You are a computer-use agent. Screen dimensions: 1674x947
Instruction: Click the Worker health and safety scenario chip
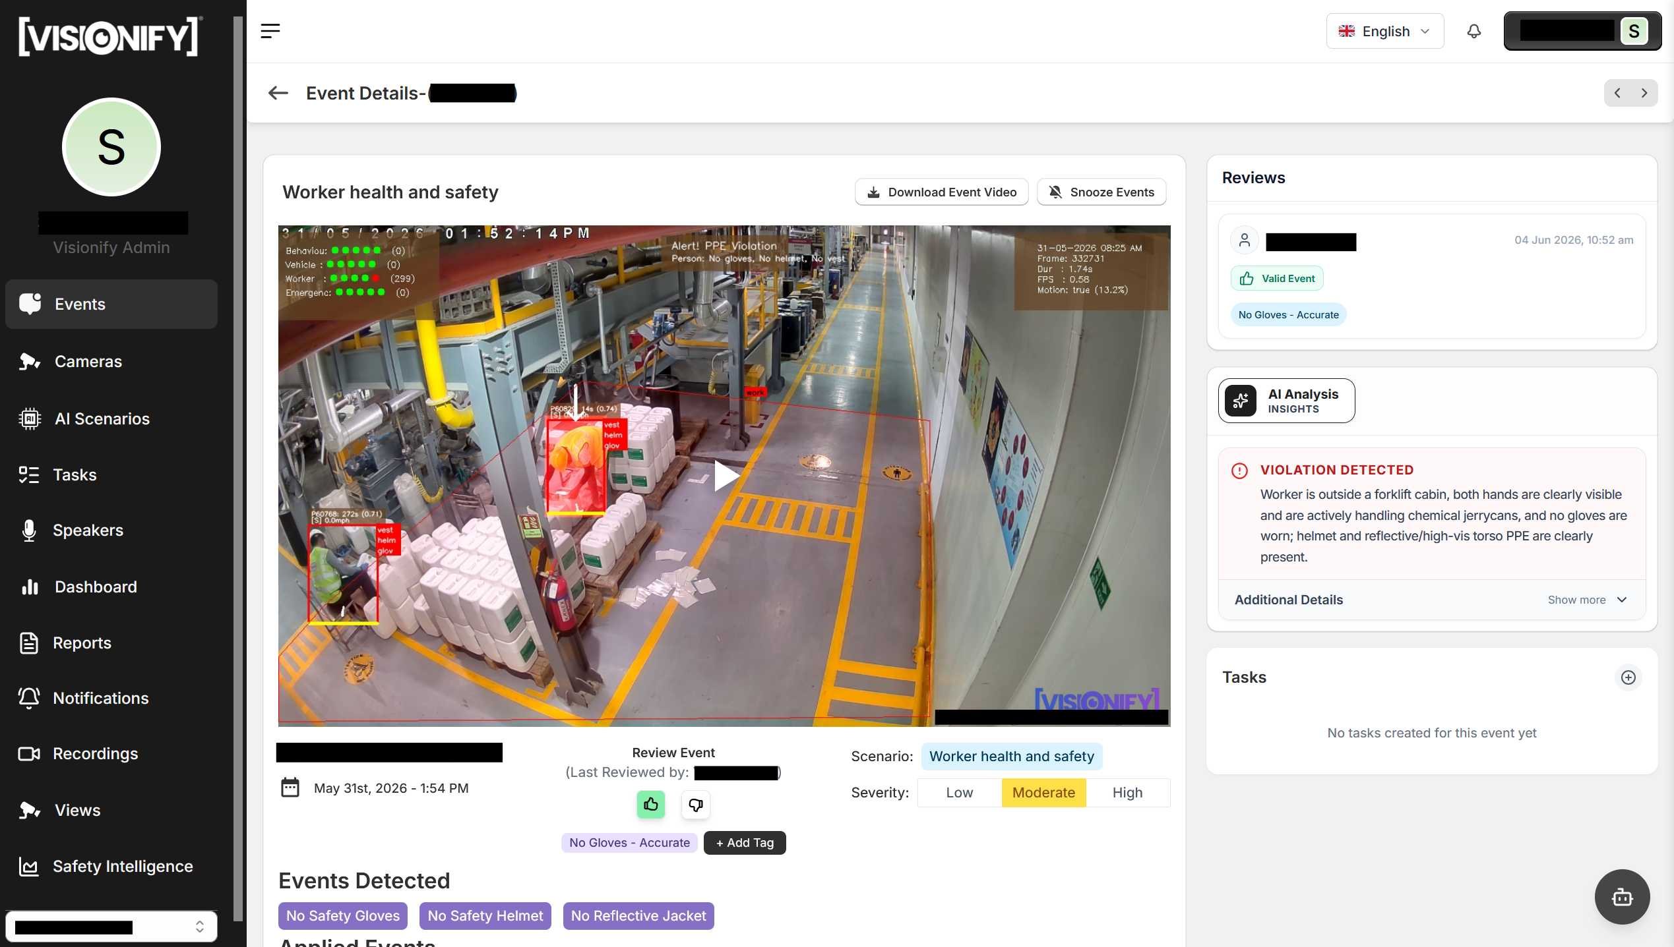pyautogui.click(x=1012, y=756)
